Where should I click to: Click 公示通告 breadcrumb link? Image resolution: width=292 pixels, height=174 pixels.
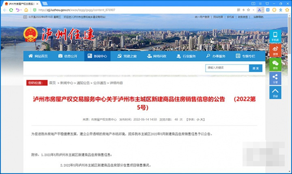(x=99, y=83)
